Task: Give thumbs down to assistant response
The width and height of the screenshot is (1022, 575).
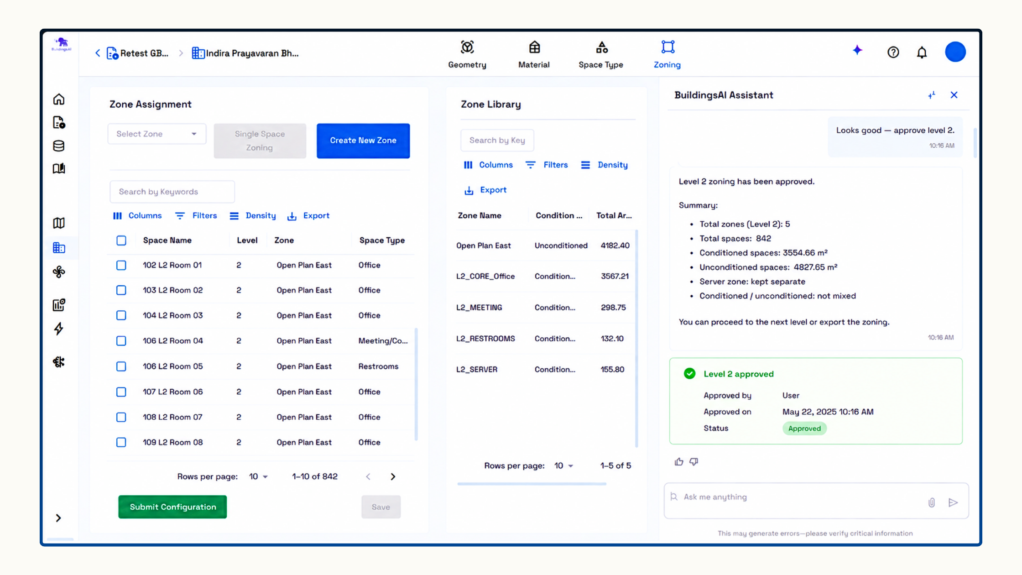Action: pyautogui.click(x=694, y=462)
